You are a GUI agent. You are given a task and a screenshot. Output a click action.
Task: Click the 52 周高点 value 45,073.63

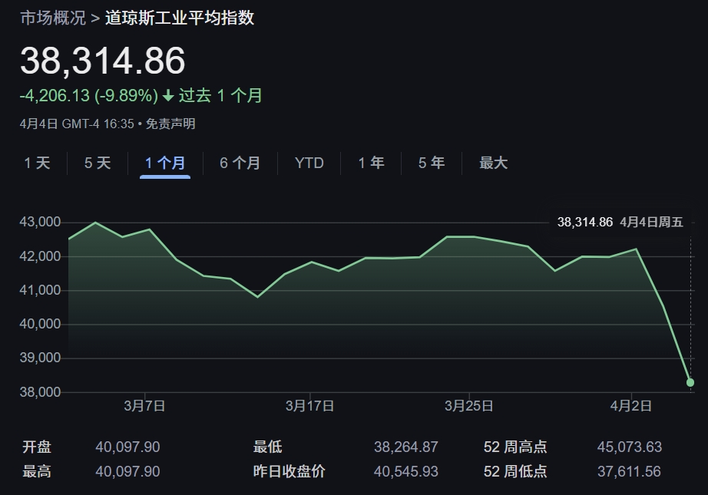pos(630,447)
